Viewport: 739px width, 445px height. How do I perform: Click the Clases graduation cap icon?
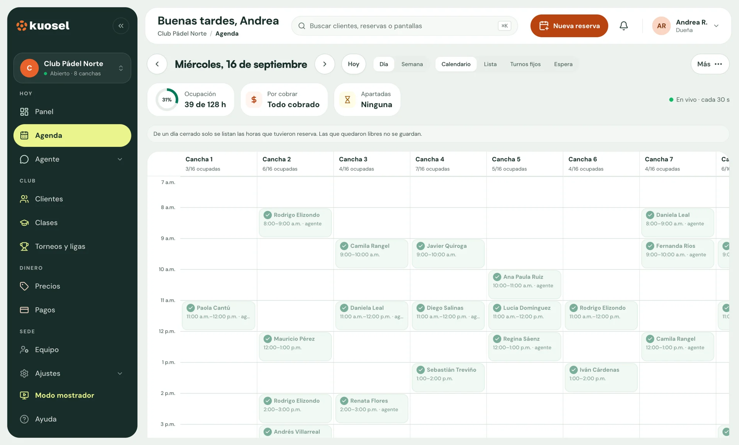click(x=24, y=222)
